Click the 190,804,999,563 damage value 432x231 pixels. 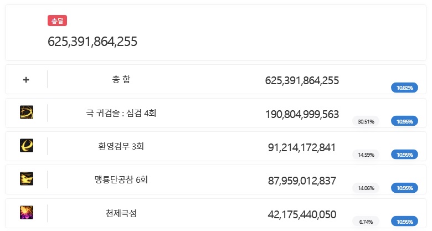pos(302,114)
